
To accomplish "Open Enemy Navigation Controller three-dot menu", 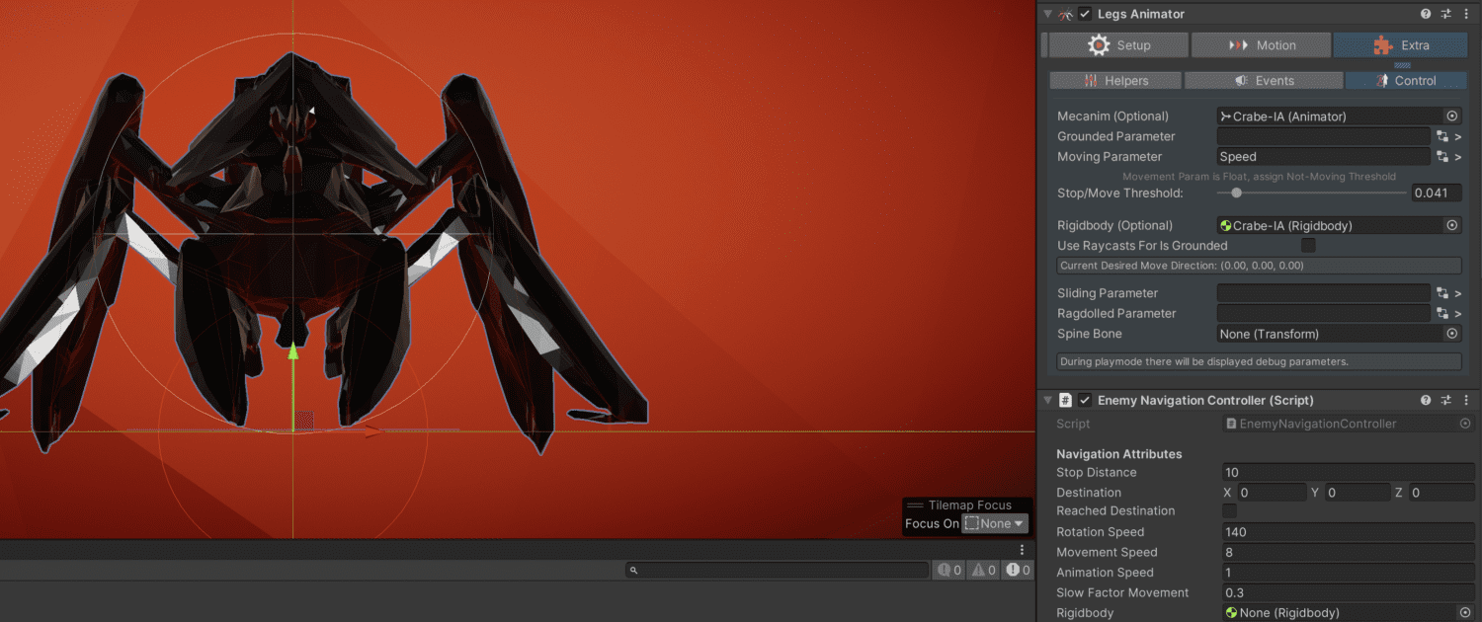I will 1467,400.
